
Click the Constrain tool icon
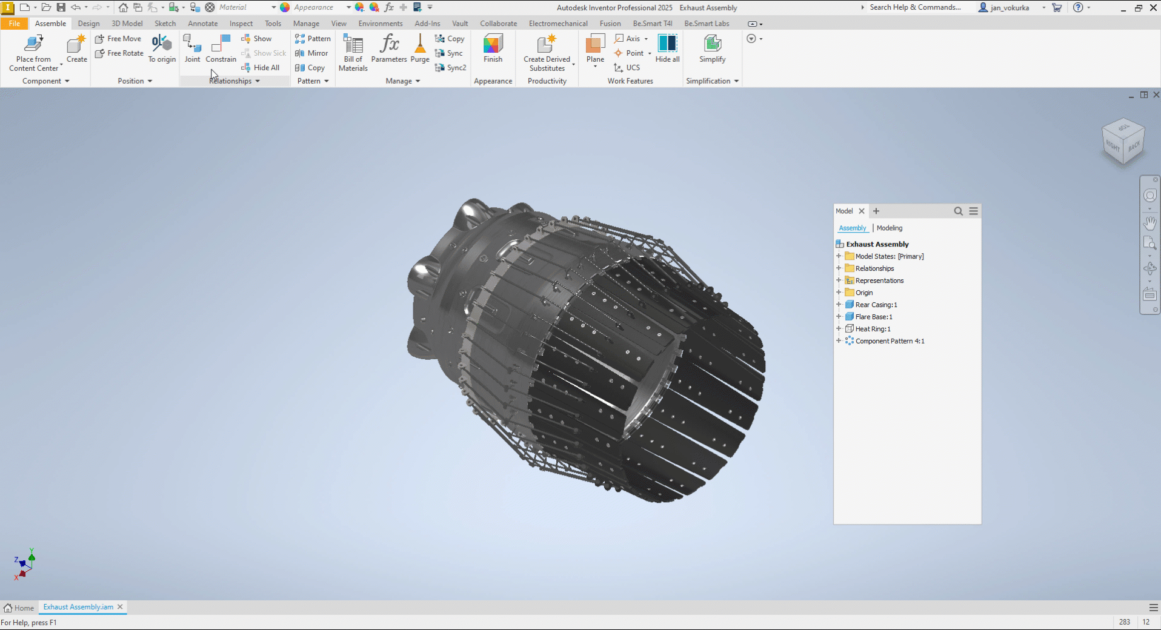coord(221,44)
